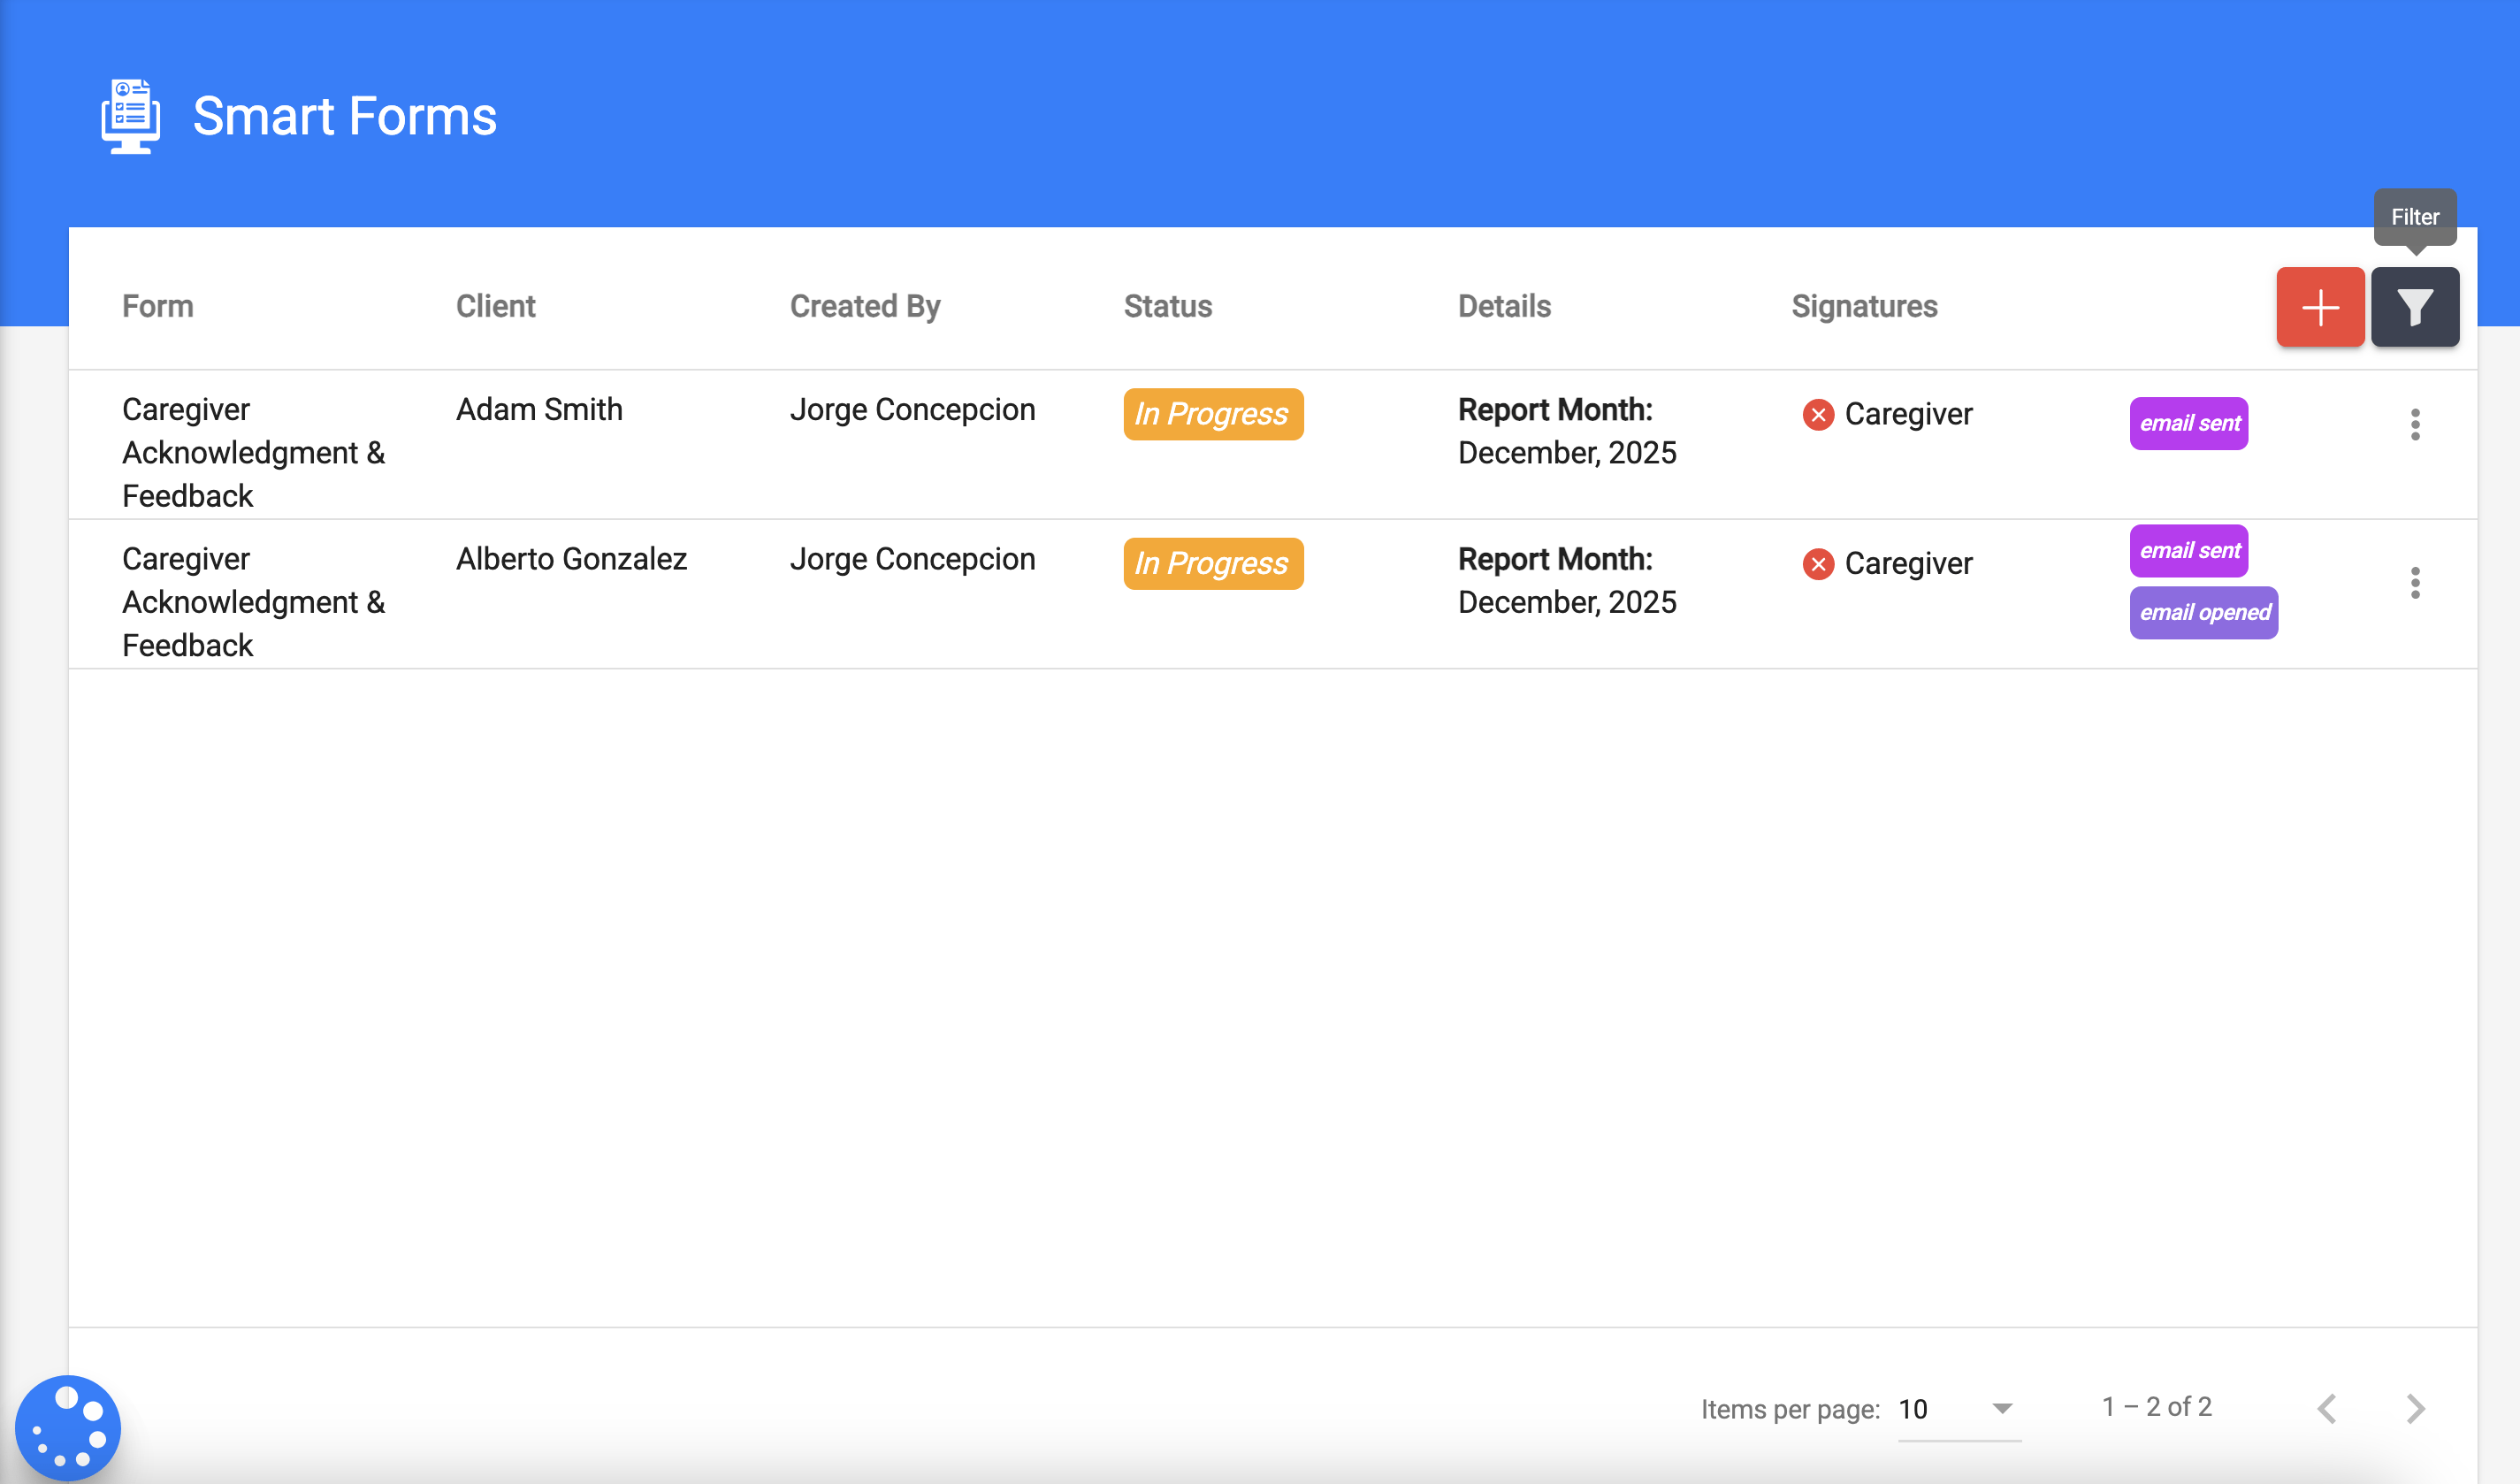The width and height of the screenshot is (2520, 1484).
Task: Click the email opened tag
Action: 2203,612
